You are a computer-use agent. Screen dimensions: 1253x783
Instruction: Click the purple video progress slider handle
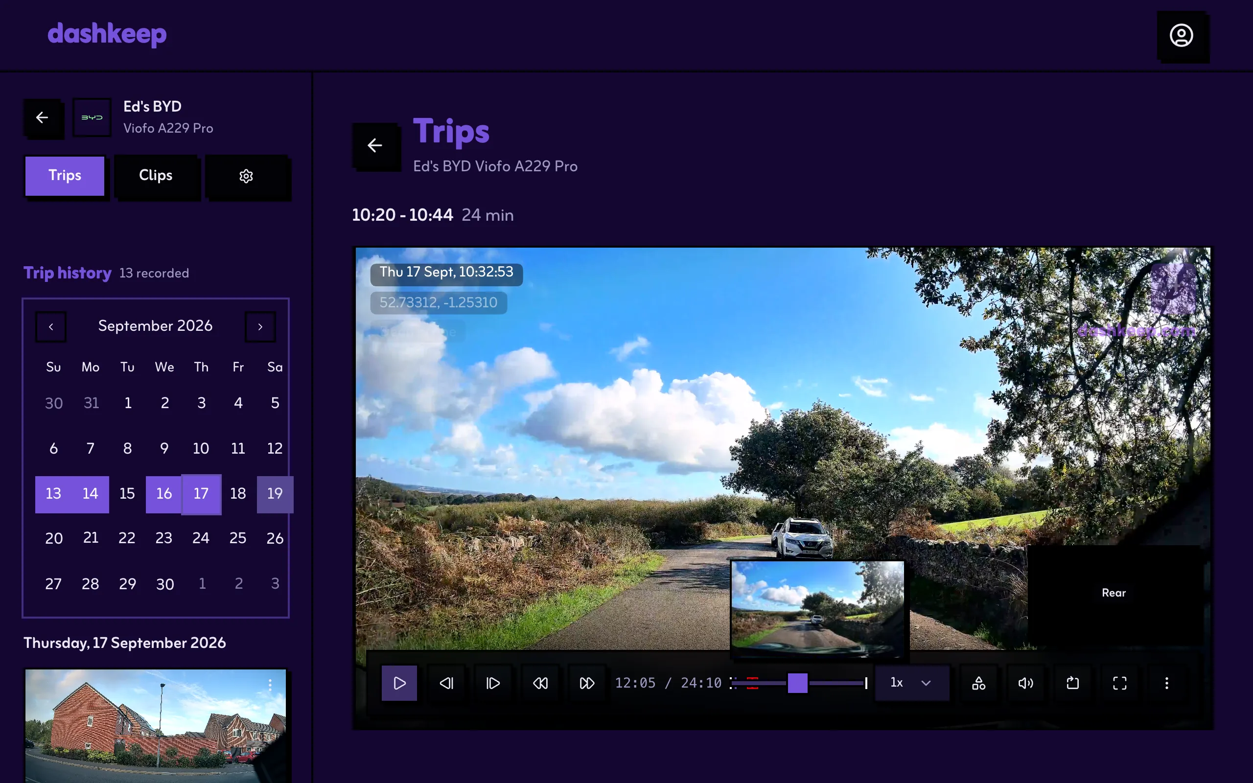[x=797, y=683]
